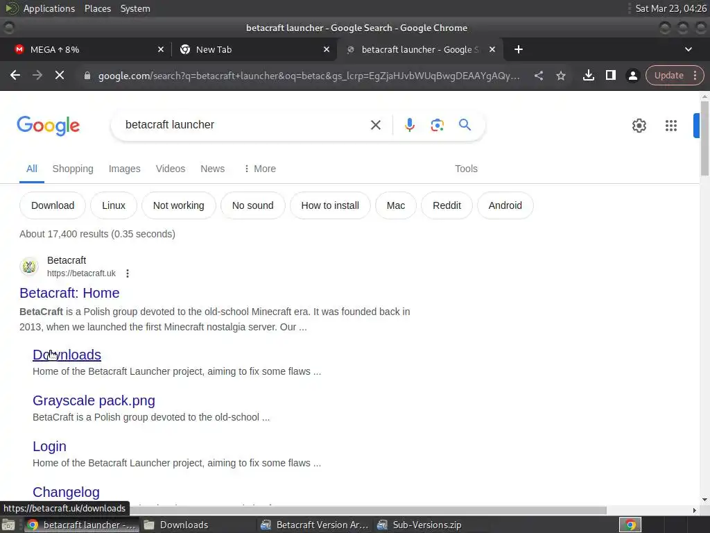Expand the More search categories menu

(260, 169)
